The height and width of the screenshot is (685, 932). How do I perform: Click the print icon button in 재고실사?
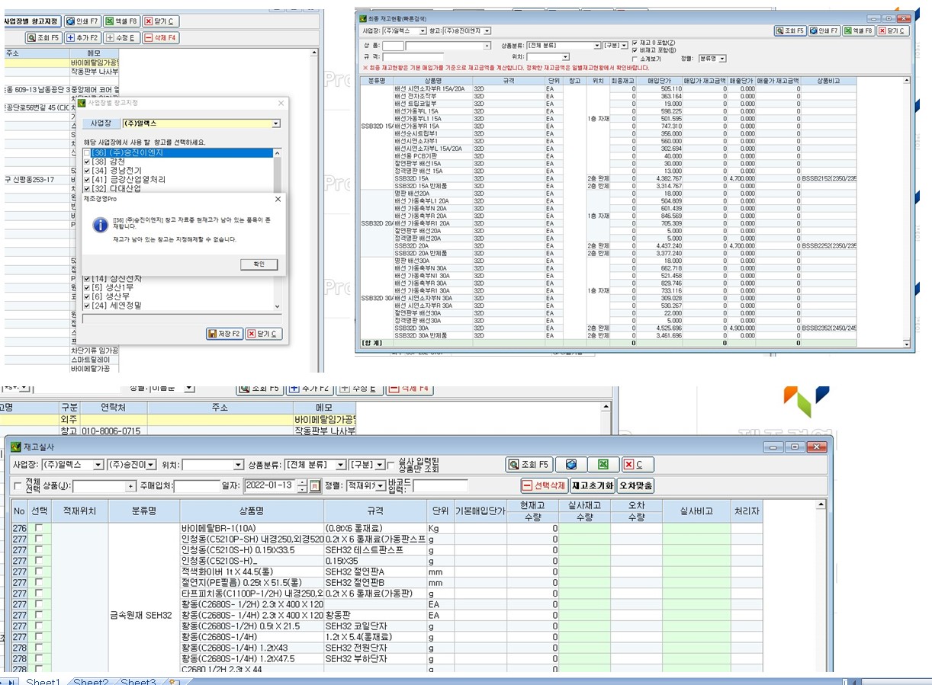pos(570,464)
